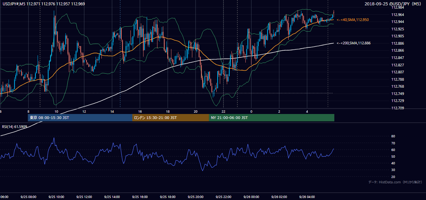Click RSI scale value 70
The height and width of the screenshot is (200, 426).
point(393,143)
